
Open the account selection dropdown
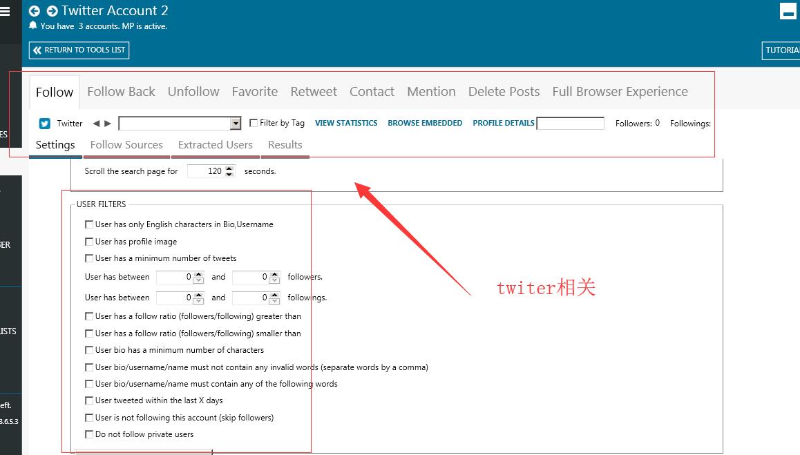click(236, 124)
